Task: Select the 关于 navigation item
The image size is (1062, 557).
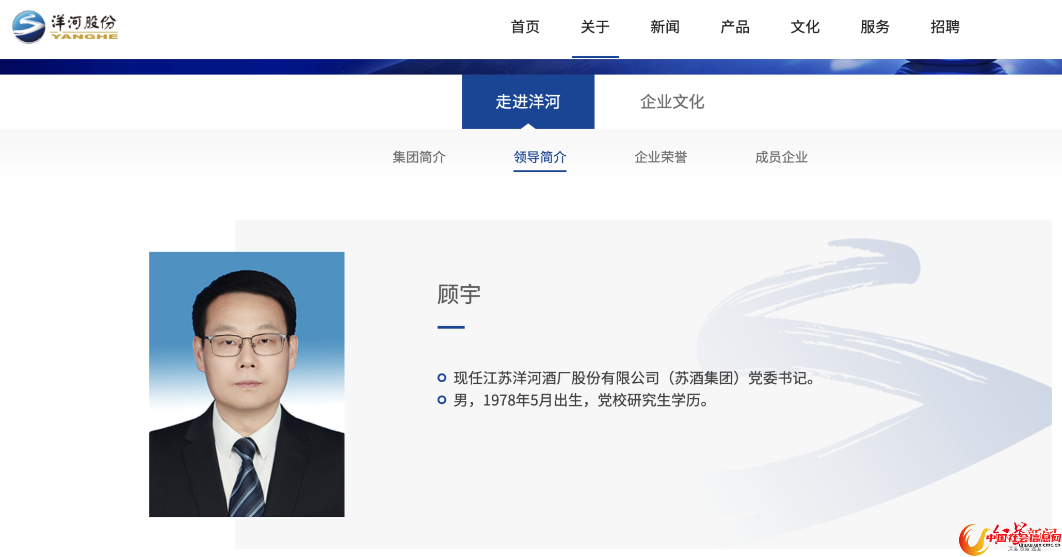Action: coord(595,27)
